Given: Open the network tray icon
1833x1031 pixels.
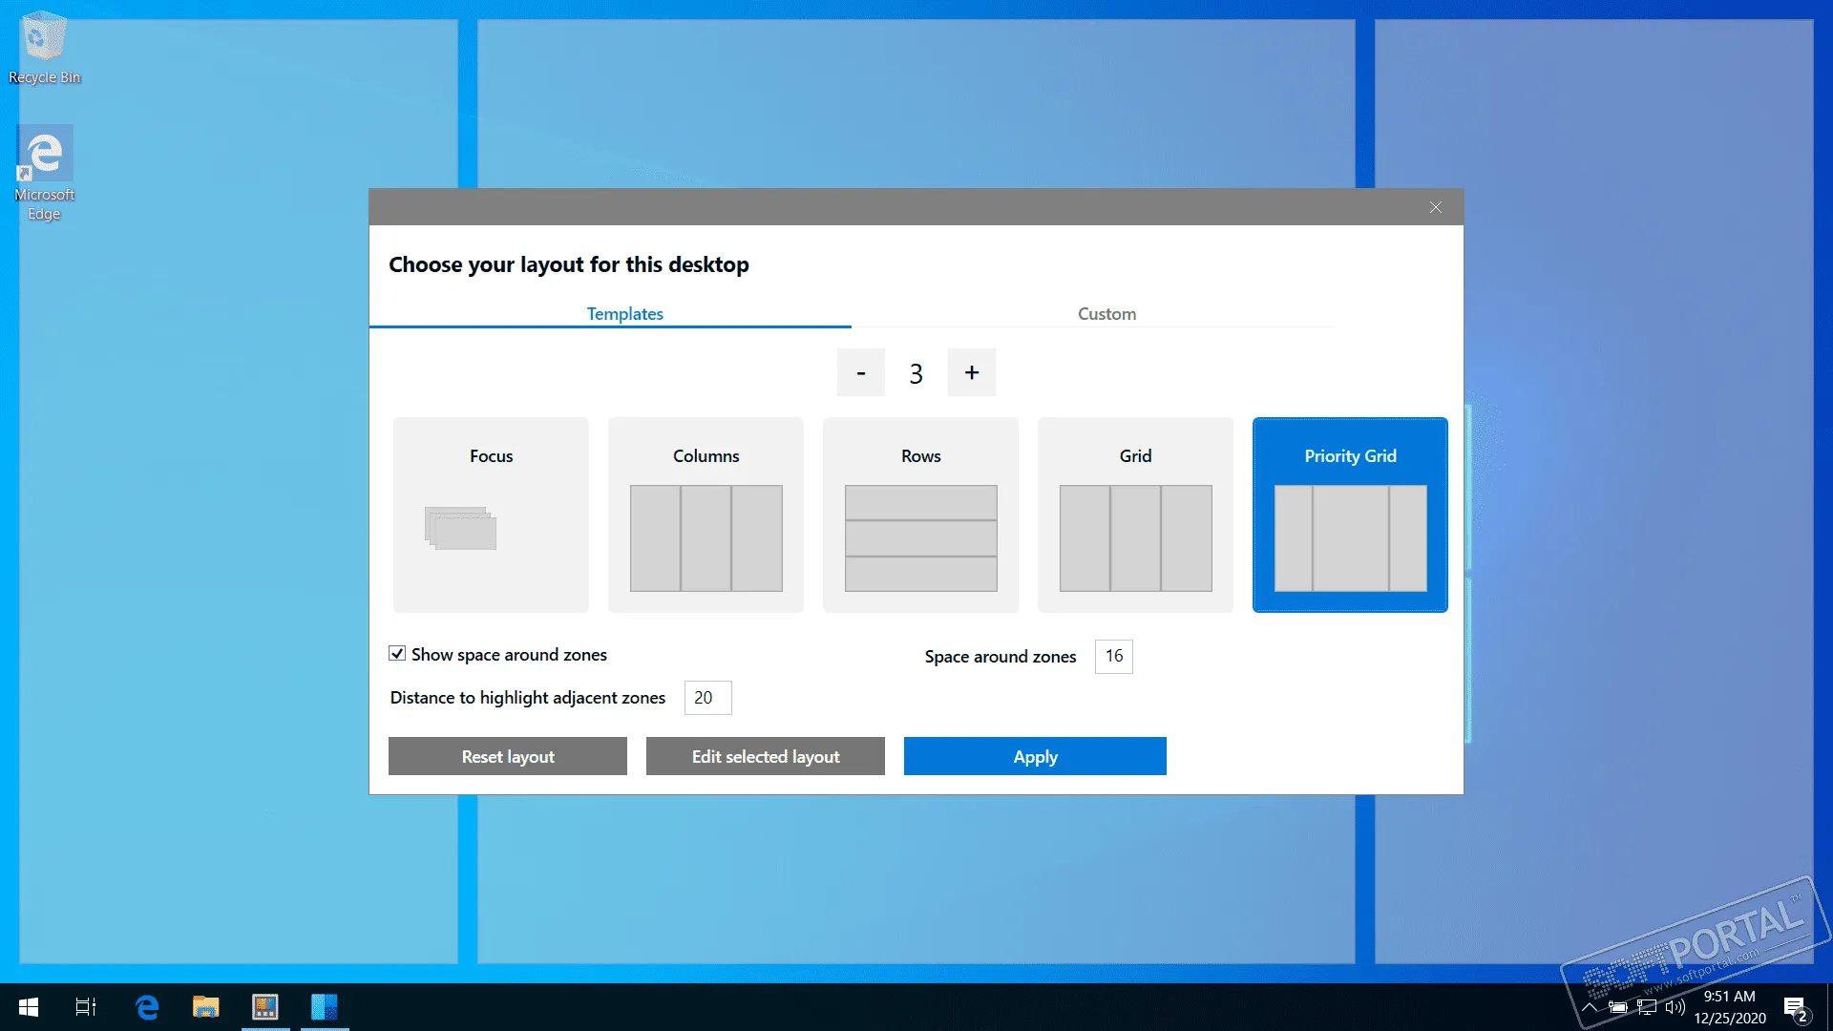Looking at the screenshot, I should (x=1647, y=1007).
